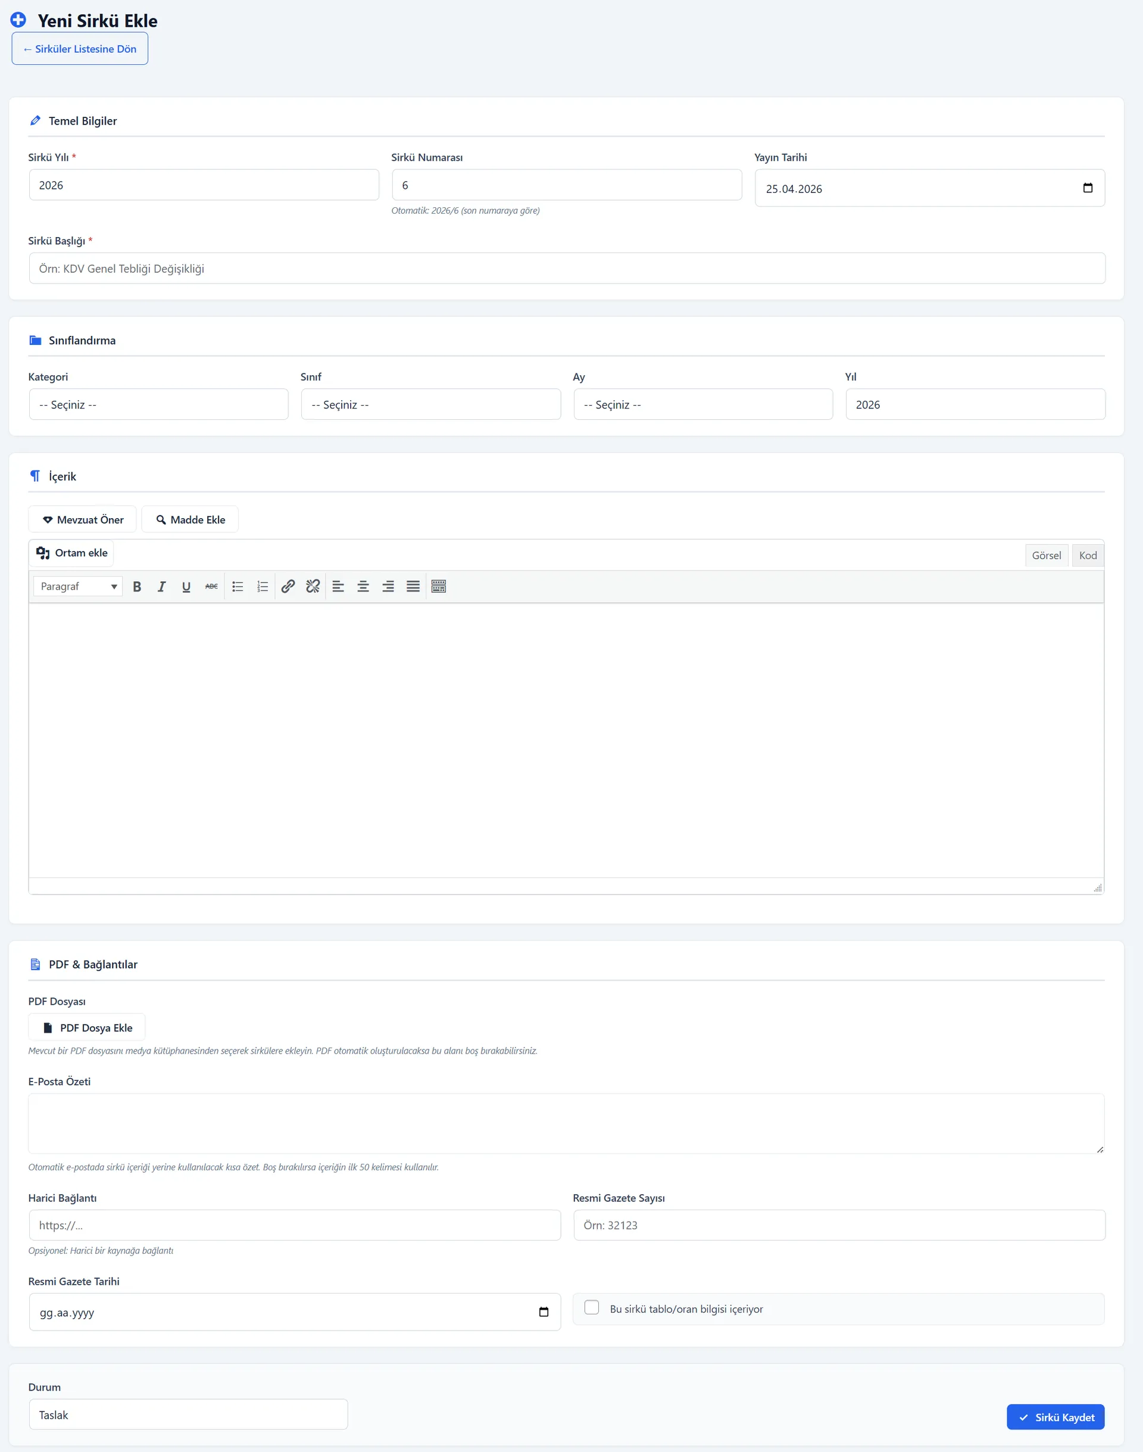Click the Mevzuat Öner button
The height and width of the screenshot is (1452, 1143).
tap(83, 519)
